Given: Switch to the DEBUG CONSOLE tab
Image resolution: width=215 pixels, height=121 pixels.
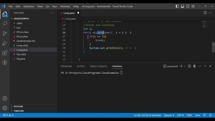Looking at the screenshot, I should point(98,66).
